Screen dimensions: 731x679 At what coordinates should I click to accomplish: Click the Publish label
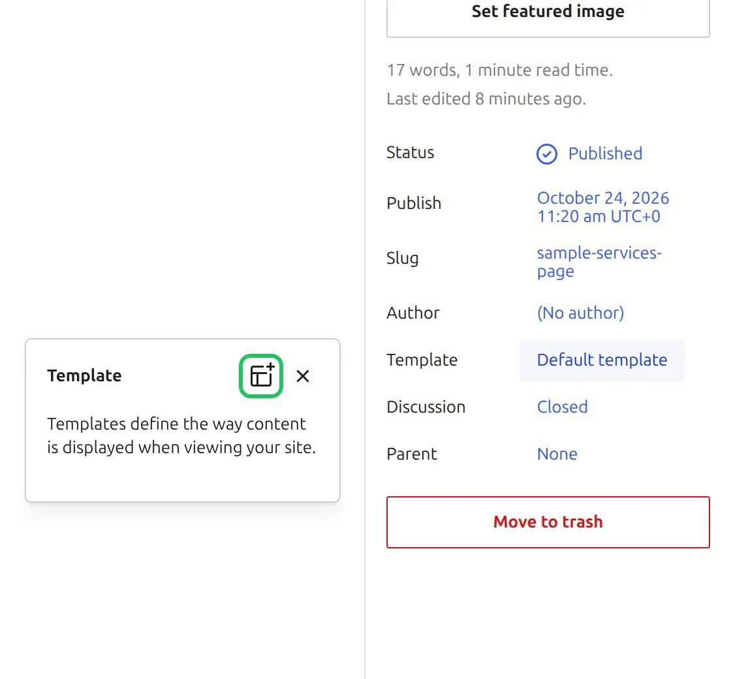click(414, 203)
